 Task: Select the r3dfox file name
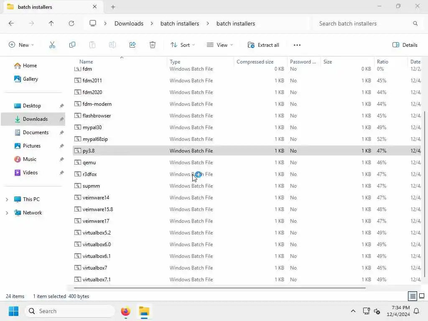[89, 174]
